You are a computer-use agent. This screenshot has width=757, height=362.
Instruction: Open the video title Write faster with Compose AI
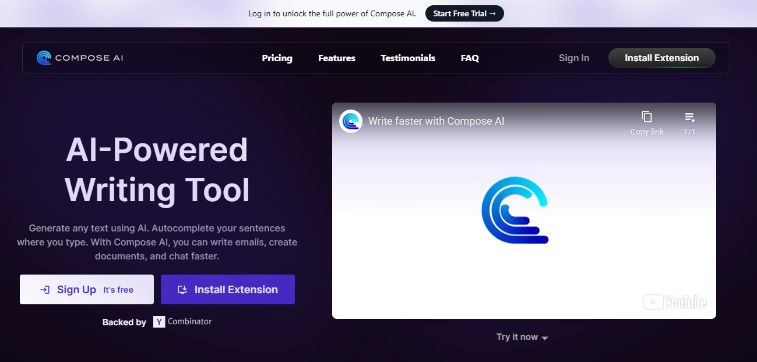tap(436, 121)
